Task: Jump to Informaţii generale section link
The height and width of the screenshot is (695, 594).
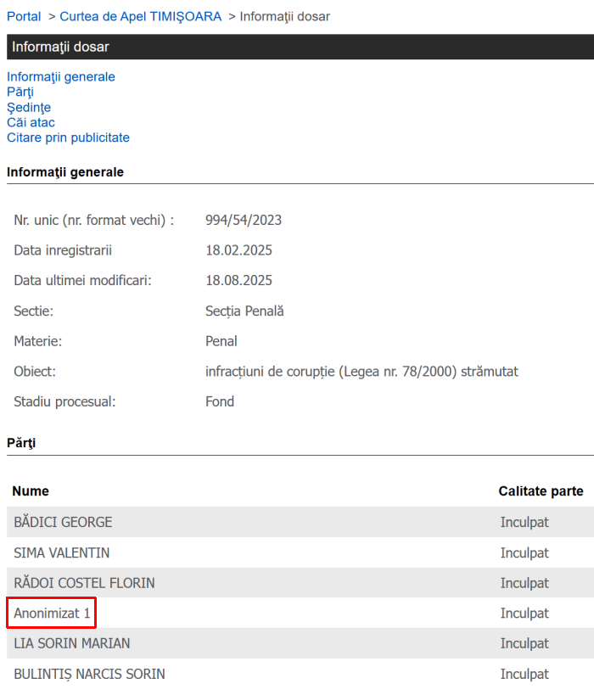Action: tap(61, 77)
